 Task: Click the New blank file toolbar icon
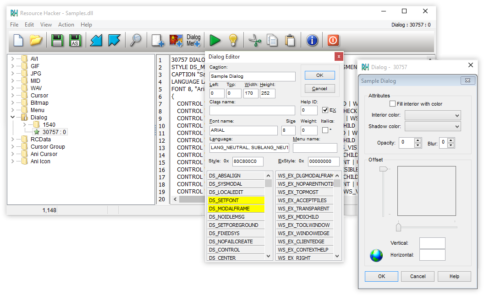click(18, 40)
